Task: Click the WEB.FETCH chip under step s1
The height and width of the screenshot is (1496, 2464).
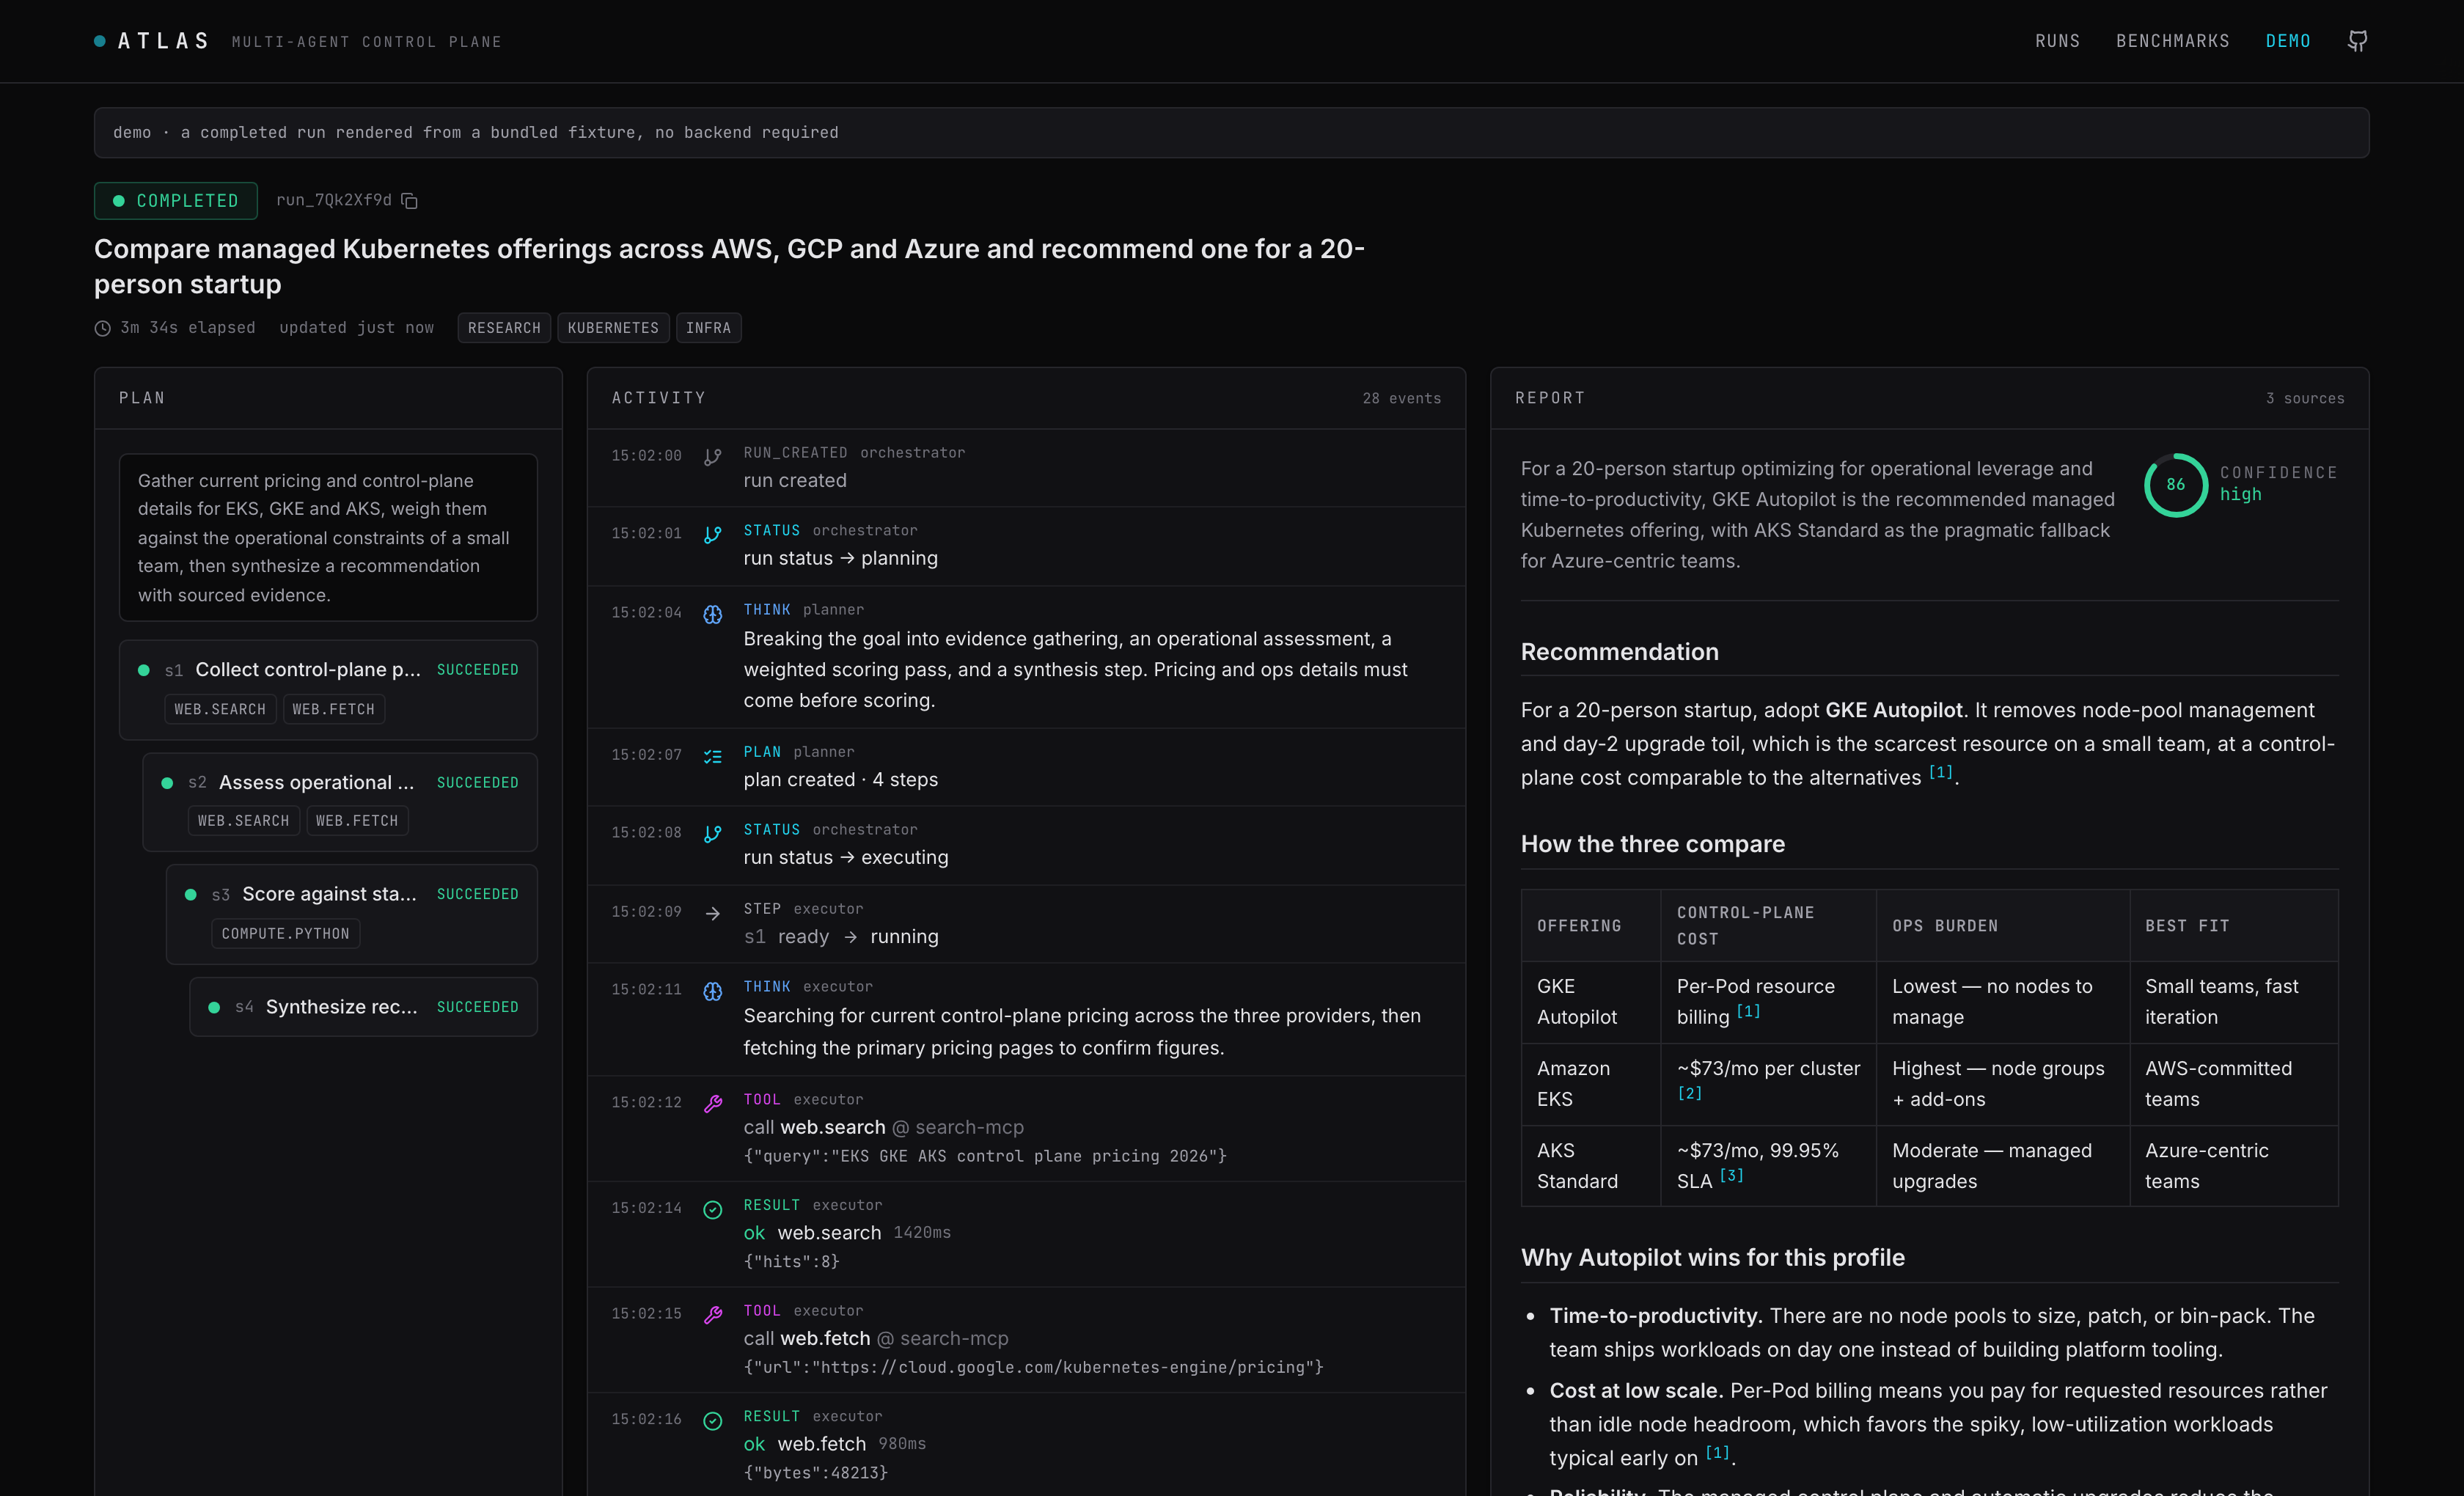Action: [333, 709]
